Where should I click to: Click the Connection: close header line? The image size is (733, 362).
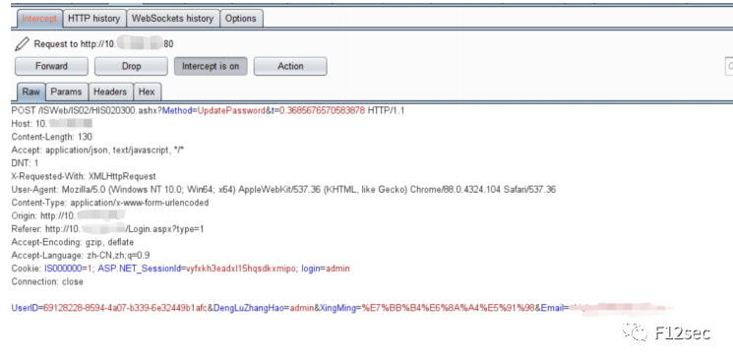(x=47, y=282)
